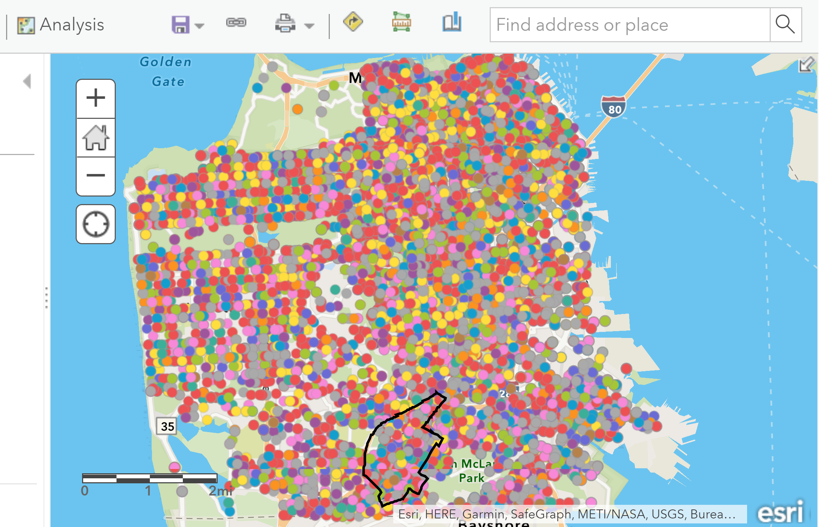The height and width of the screenshot is (527, 822).
Task: Click the Save disk icon
Action: [180, 25]
